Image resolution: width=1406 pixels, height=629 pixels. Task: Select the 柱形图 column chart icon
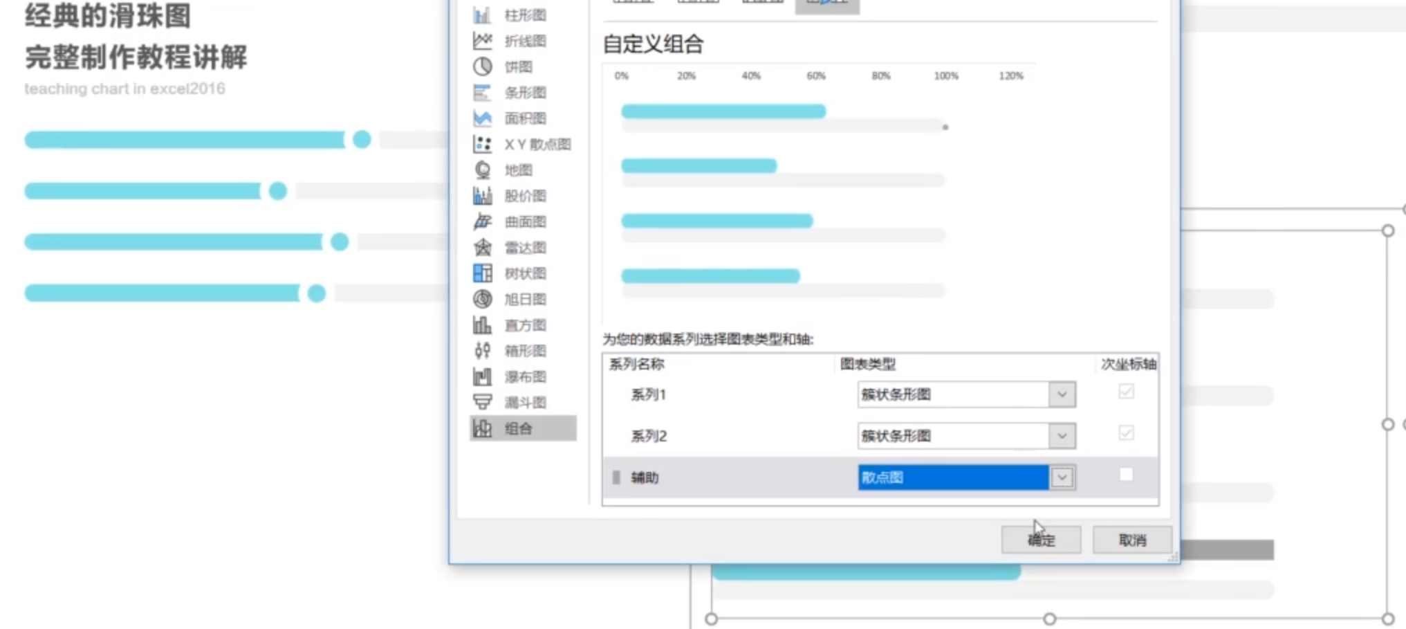tap(482, 15)
